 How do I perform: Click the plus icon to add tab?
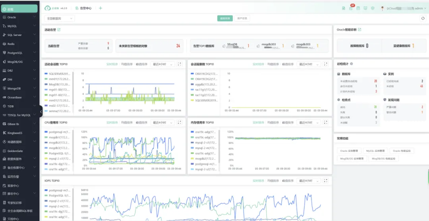(x=100, y=8)
